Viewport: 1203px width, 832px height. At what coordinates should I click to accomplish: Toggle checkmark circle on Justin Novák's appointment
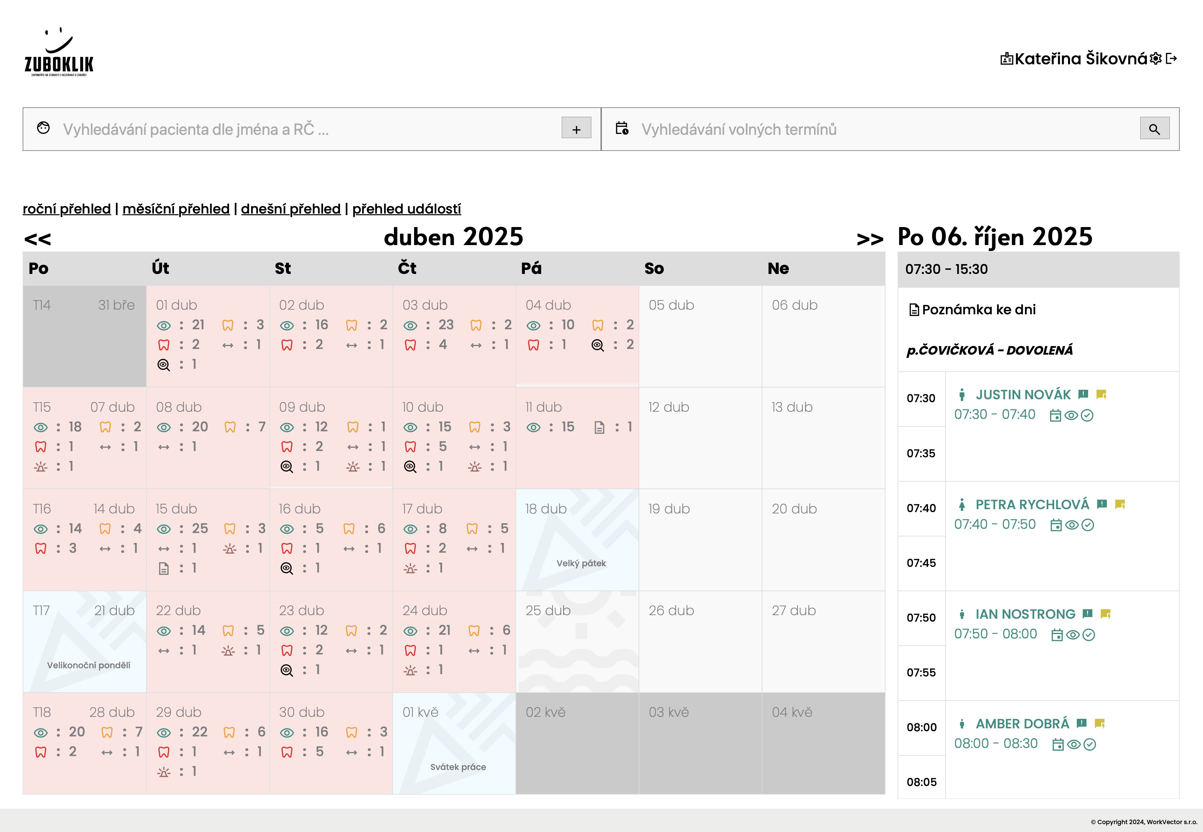(1087, 415)
